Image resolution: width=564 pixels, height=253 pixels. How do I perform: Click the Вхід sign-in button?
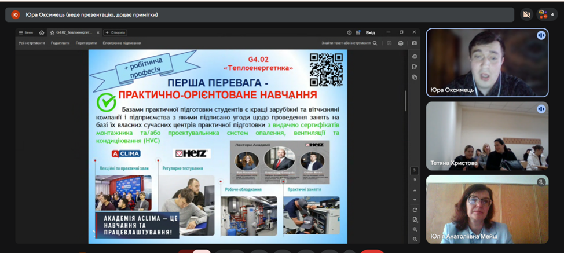pyautogui.click(x=371, y=32)
